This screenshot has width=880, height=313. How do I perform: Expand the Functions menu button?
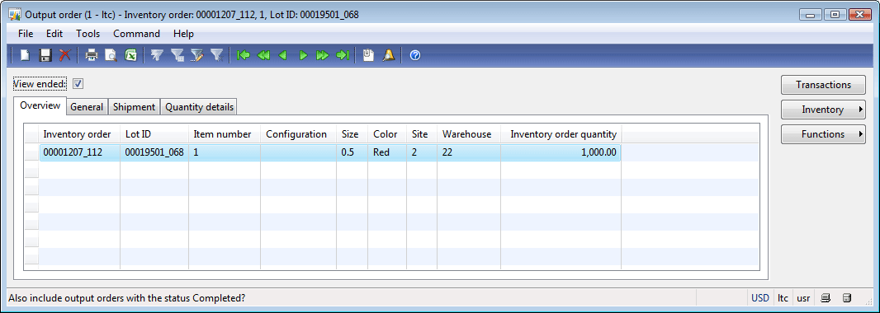tap(823, 133)
